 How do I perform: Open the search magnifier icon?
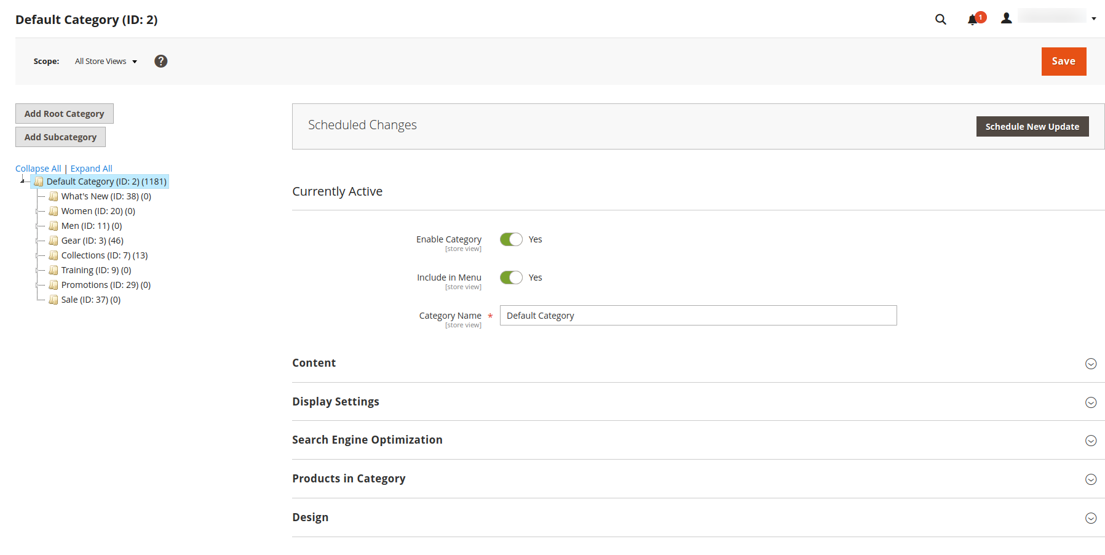point(940,19)
